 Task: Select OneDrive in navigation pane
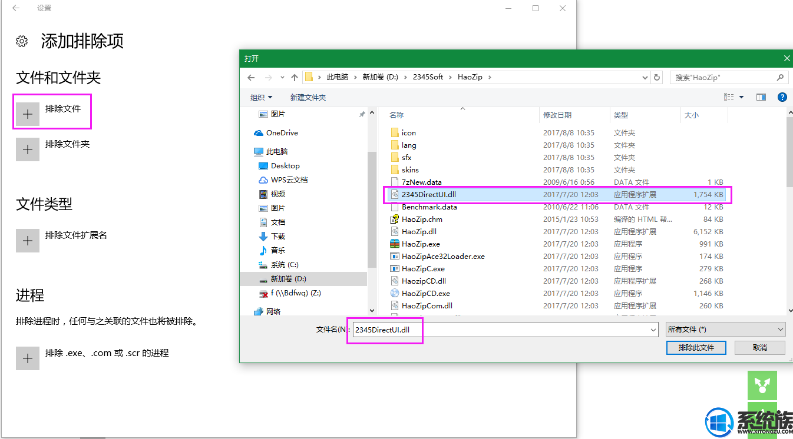(276, 133)
